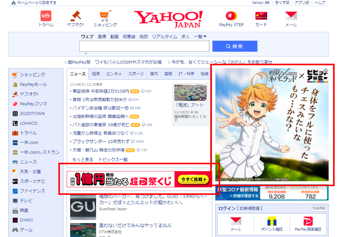Open the 「鬼滅」アート news thumbnail
The image size is (337, 237).
pyautogui.click(x=191, y=93)
